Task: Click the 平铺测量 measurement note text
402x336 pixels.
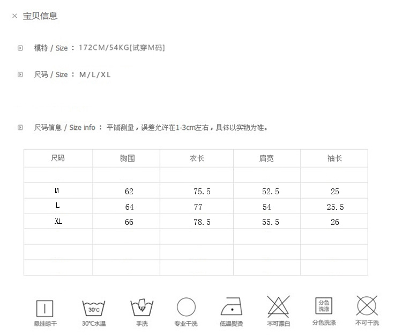Action: coord(187,127)
